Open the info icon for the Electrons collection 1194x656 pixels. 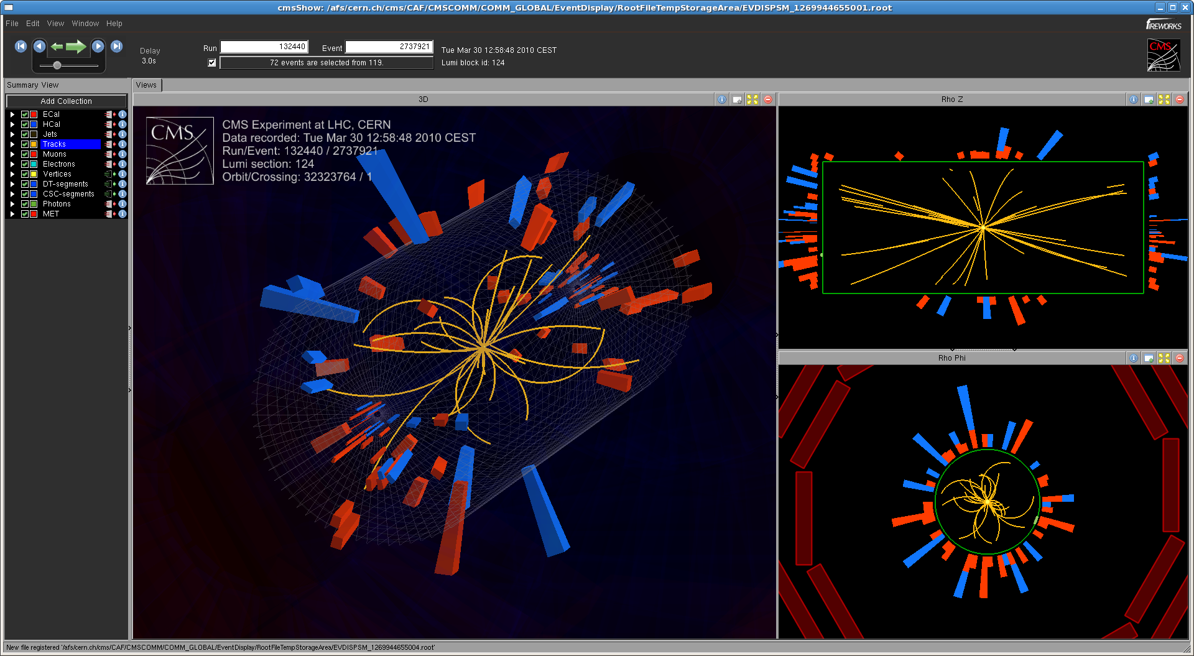pos(123,164)
